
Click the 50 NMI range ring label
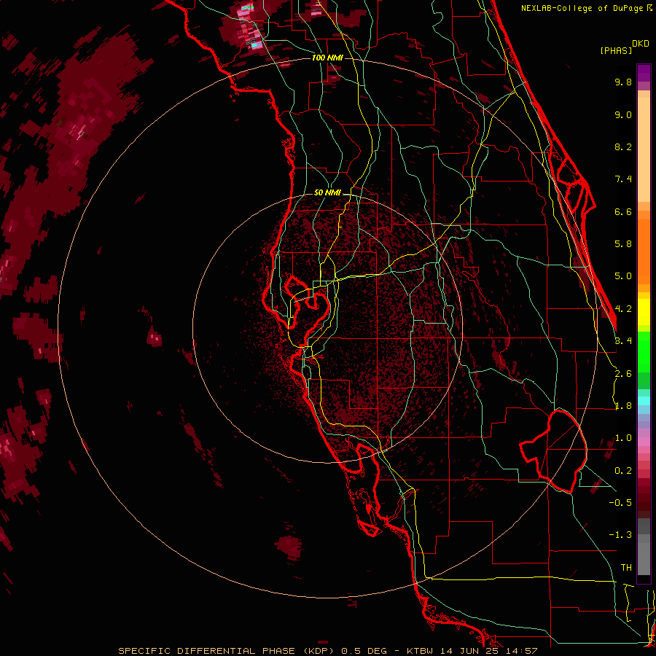[327, 193]
